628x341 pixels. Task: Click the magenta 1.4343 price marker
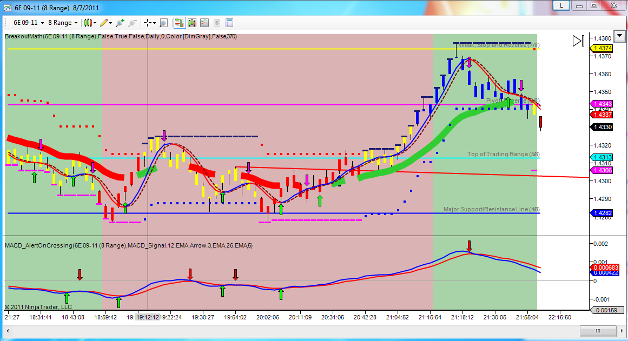[x=601, y=104]
